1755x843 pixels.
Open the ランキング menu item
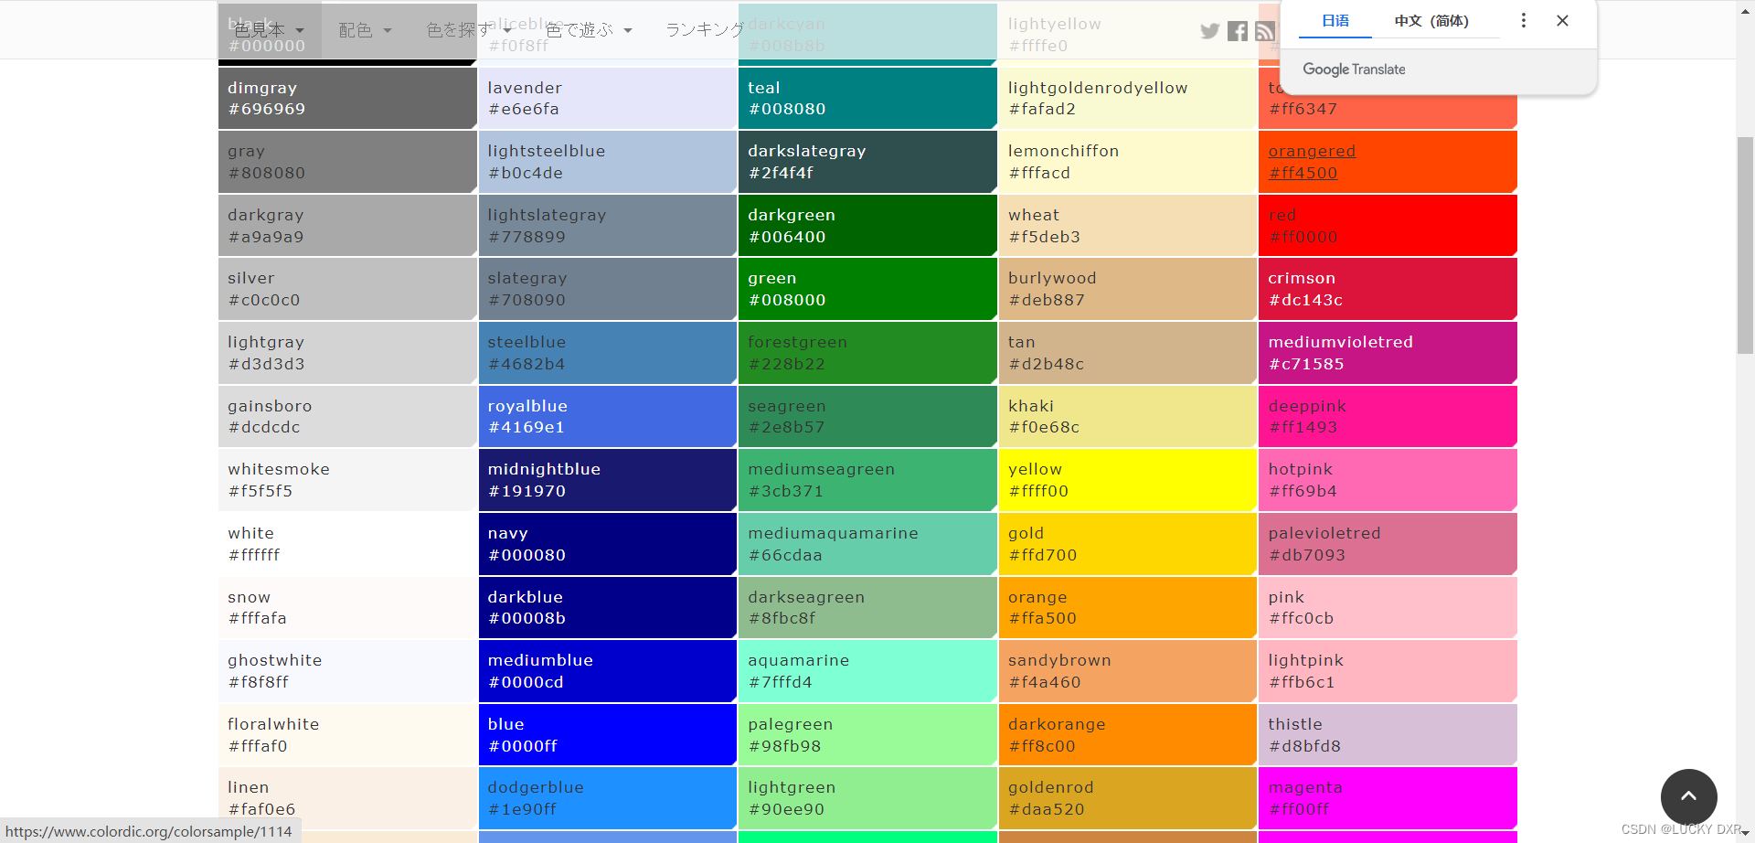(x=705, y=30)
